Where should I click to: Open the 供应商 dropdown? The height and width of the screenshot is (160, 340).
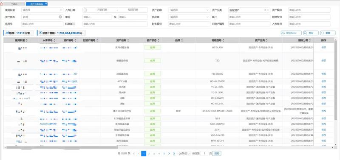[189, 17]
